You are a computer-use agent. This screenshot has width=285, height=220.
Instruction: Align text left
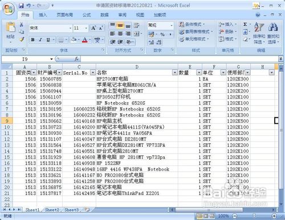point(112,34)
